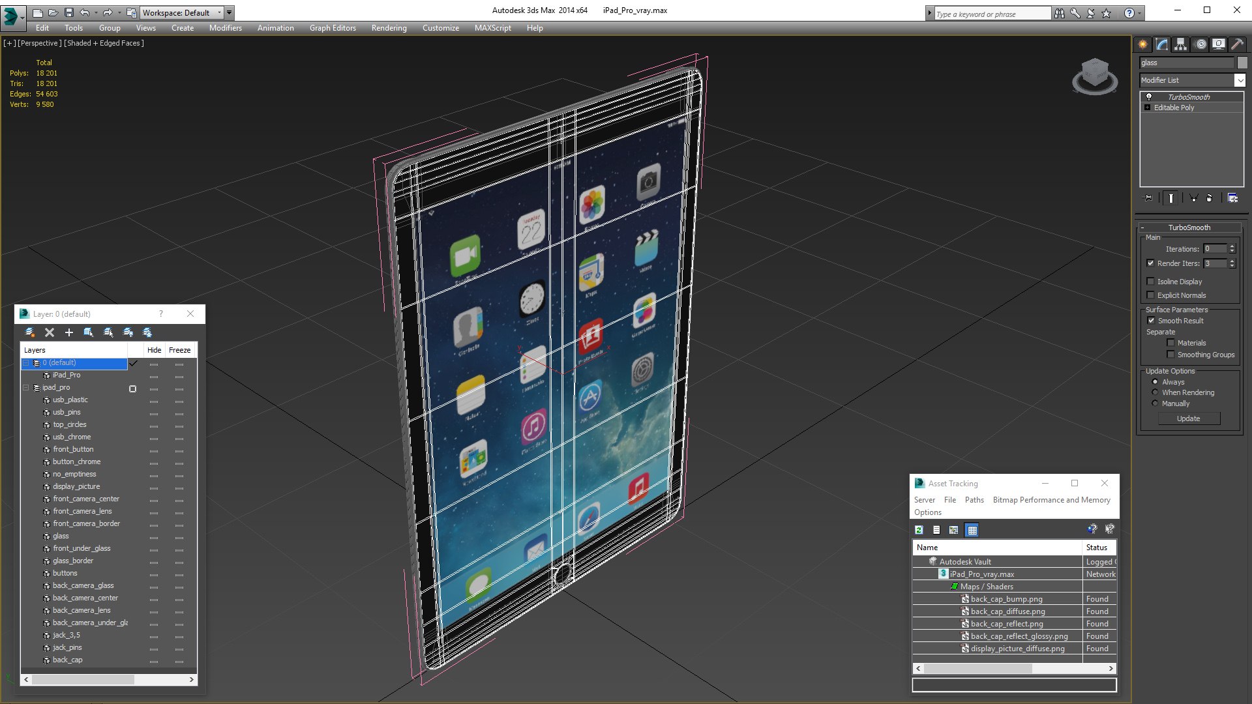Switch to the Hierarchy command panel

[x=1181, y=44]
